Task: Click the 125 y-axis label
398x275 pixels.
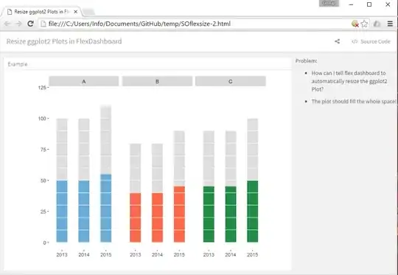Action: pos(42,88)
